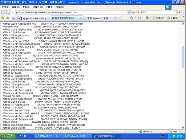Click the second Quick Launch icon
This screenshot has width=186, height=140.
[25, 136]
